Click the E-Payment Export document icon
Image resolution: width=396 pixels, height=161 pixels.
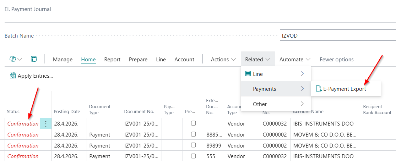point(319,89)
